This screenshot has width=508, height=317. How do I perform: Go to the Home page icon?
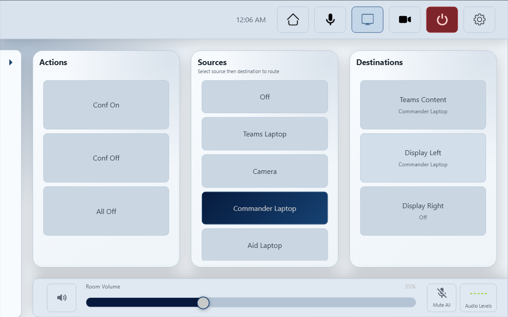(293, 20)
